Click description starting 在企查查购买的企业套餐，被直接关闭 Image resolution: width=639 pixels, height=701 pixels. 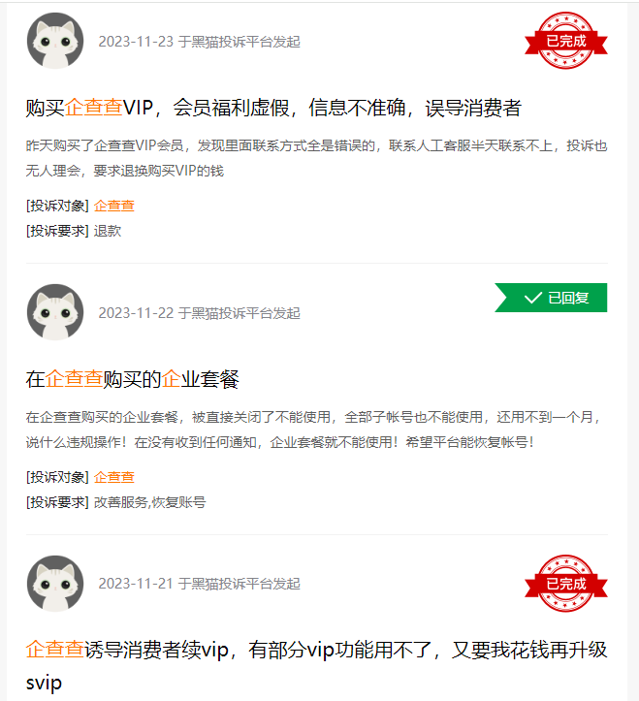[x=314, y=430]
